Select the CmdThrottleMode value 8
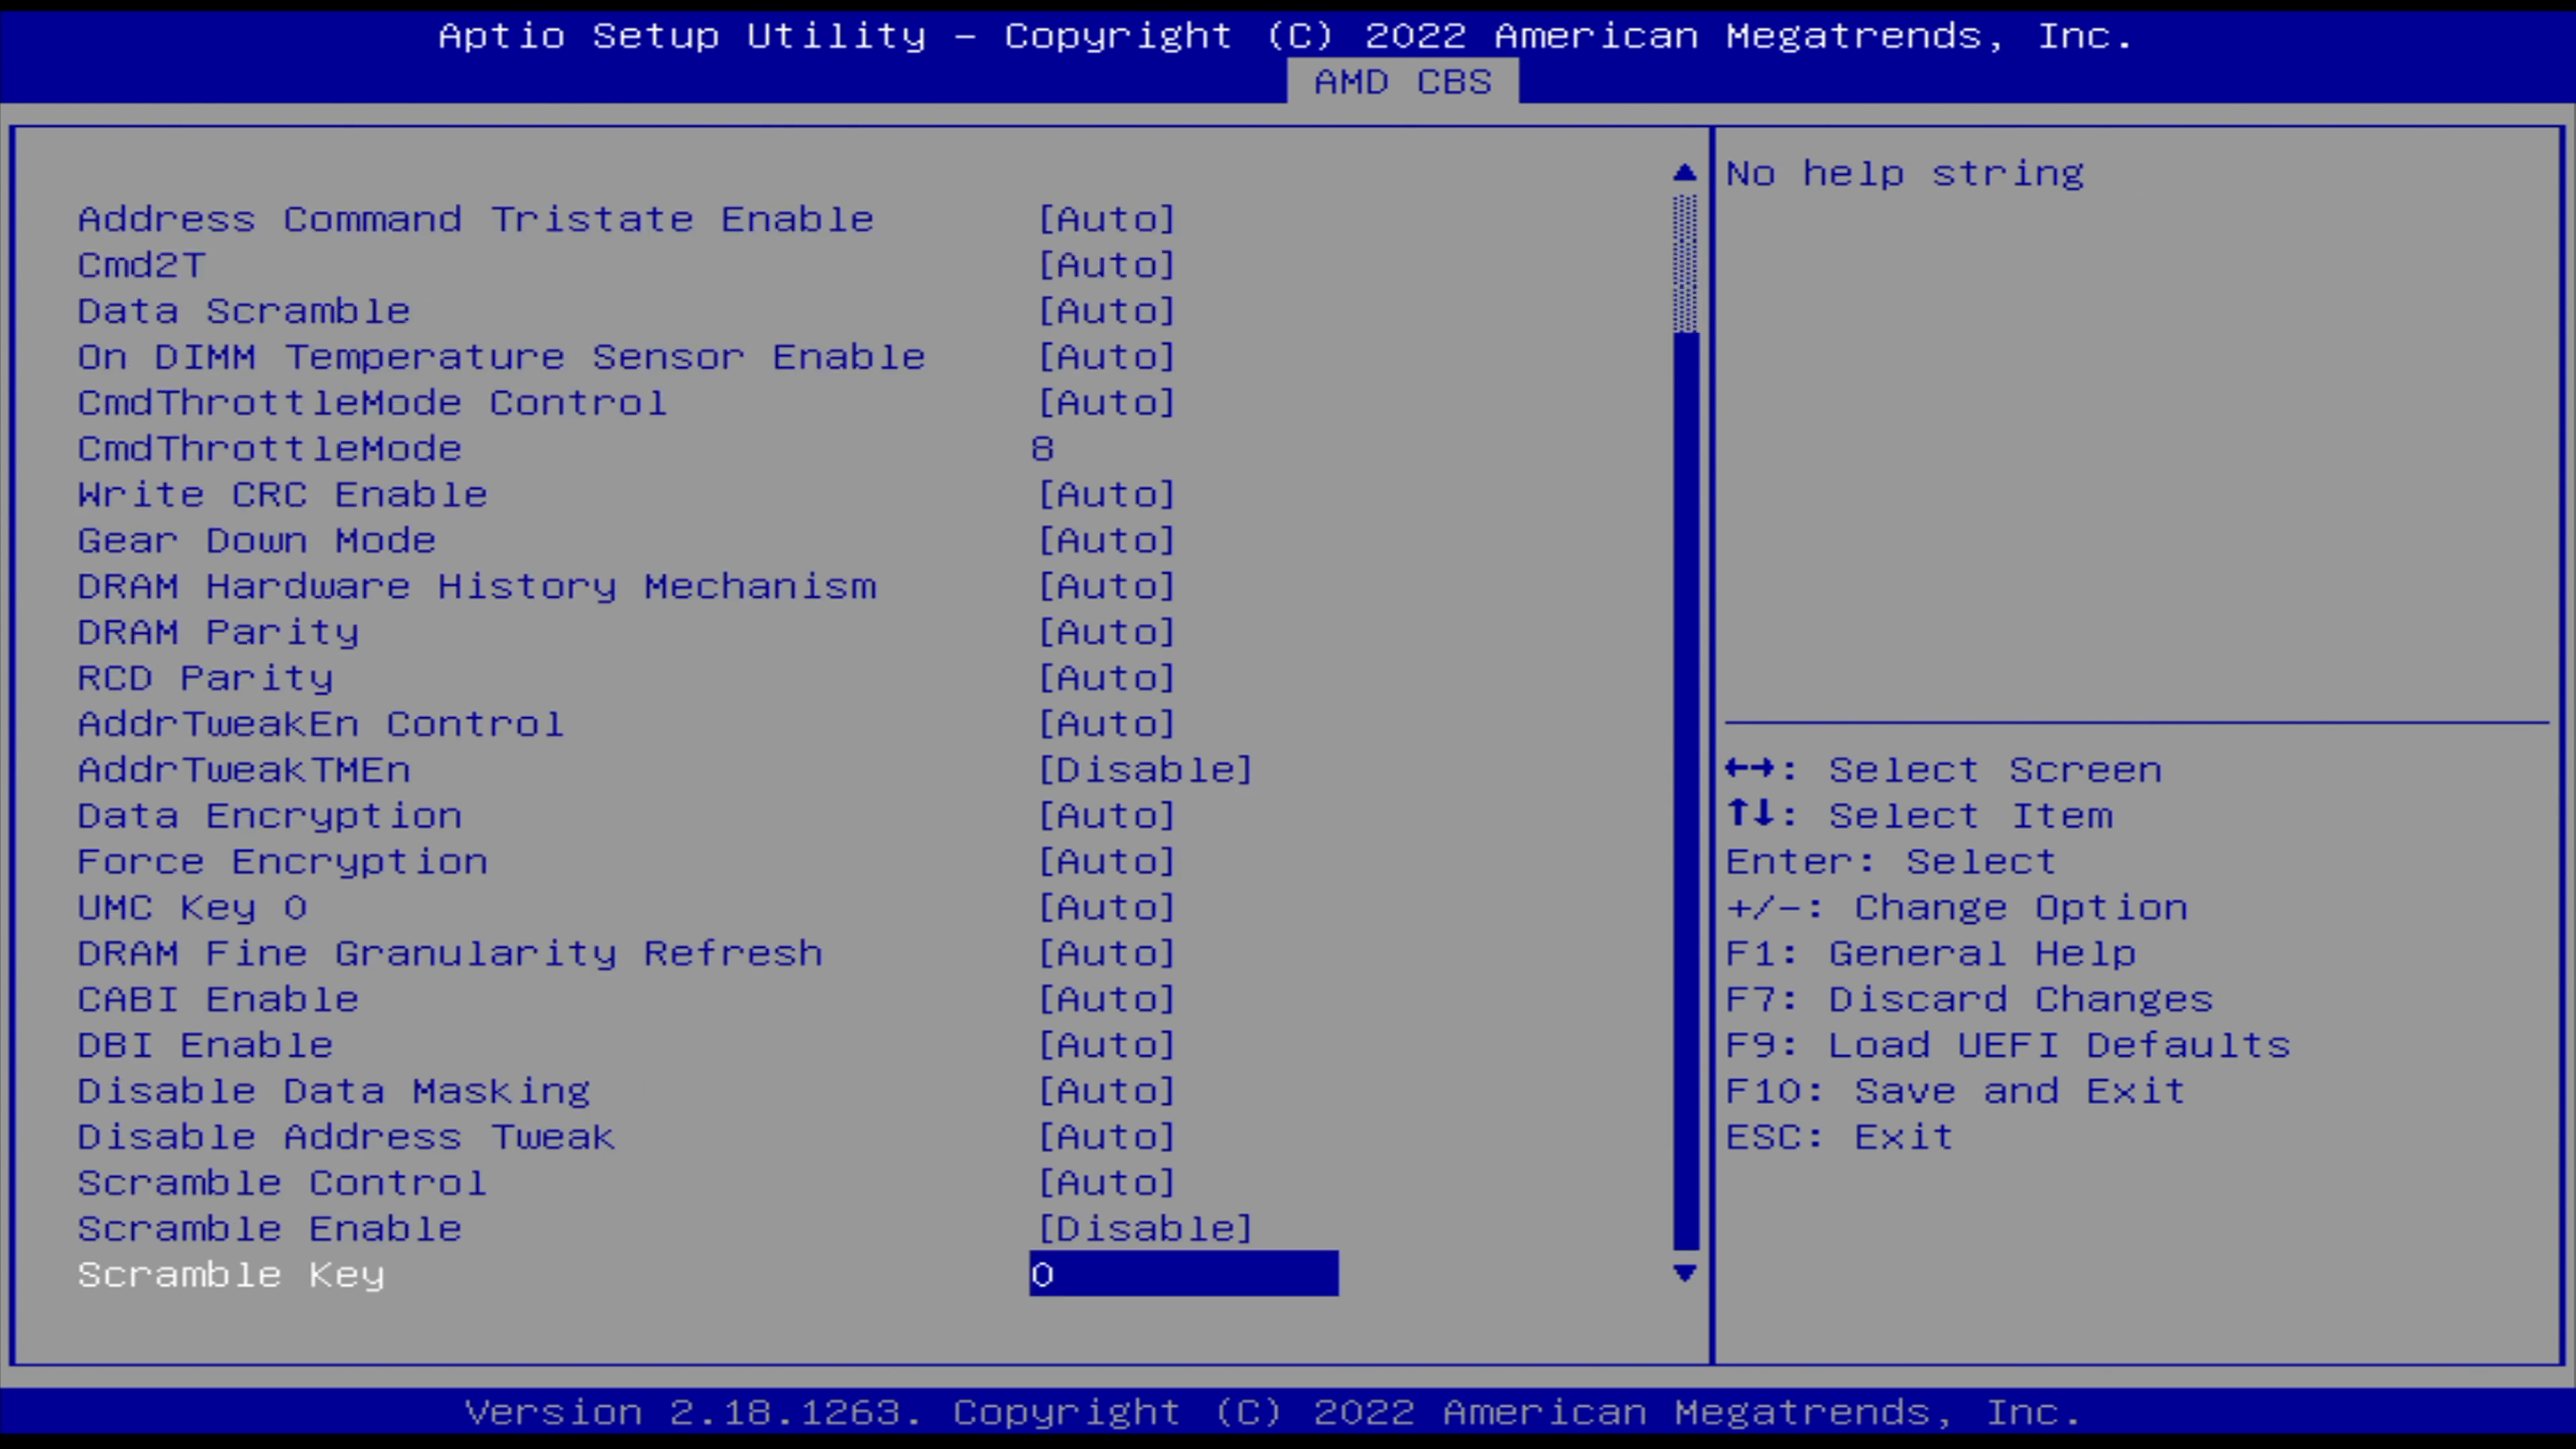 pos(1042,449)
